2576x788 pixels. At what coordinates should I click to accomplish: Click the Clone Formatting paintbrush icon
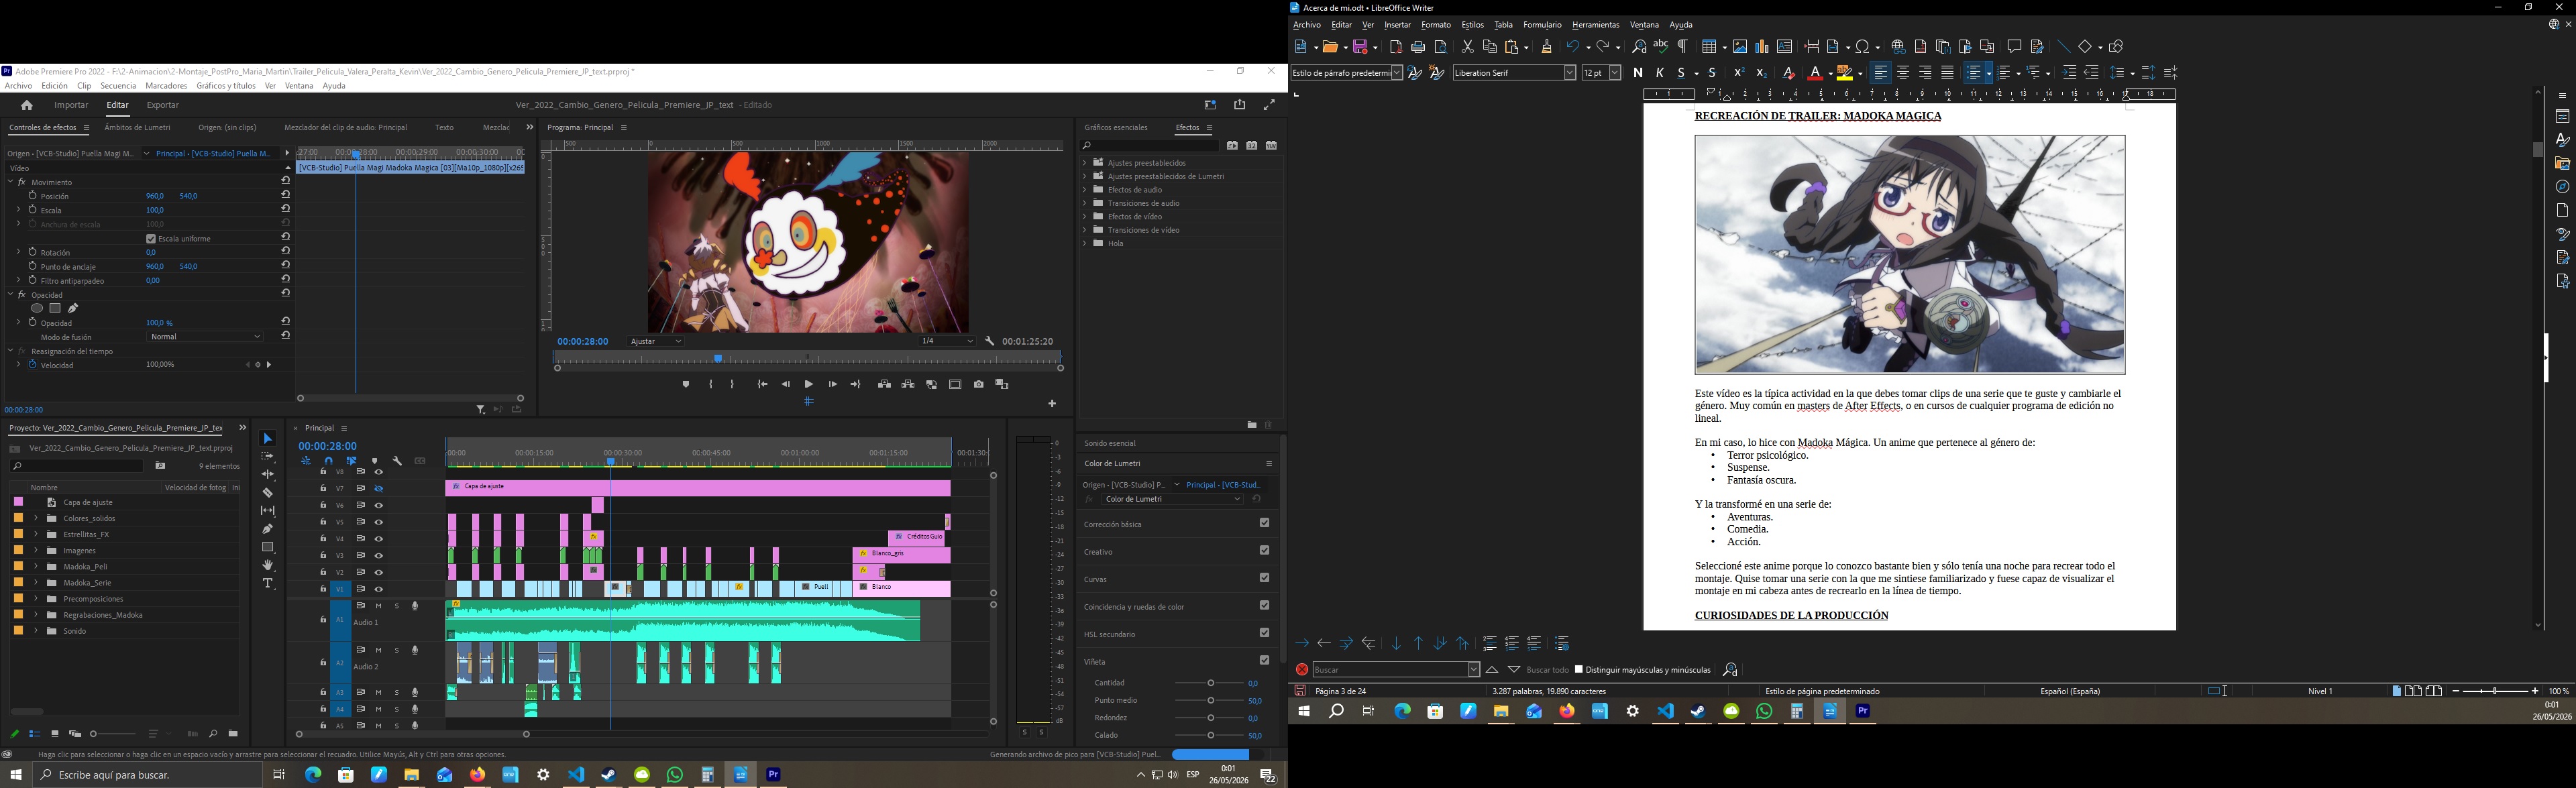pos(1546,47)
